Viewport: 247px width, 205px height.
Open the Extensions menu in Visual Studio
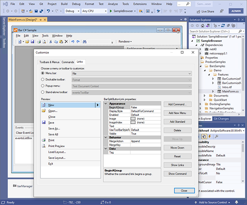(x=140, y=4)
